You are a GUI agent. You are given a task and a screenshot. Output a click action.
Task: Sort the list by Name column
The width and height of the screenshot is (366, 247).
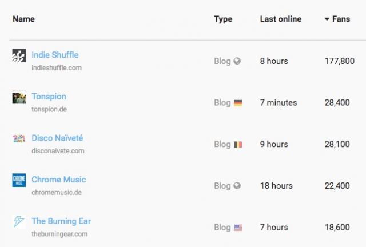[23, 19]
